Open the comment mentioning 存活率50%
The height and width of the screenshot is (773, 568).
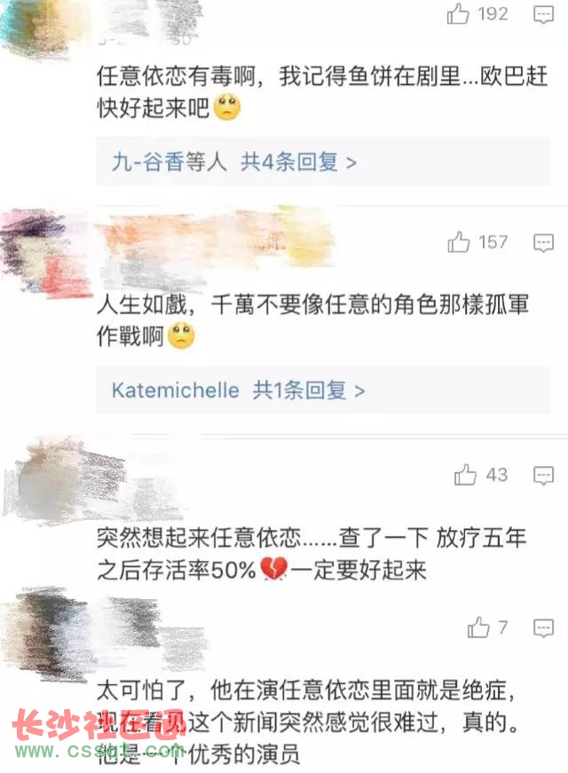coord(312,553)
